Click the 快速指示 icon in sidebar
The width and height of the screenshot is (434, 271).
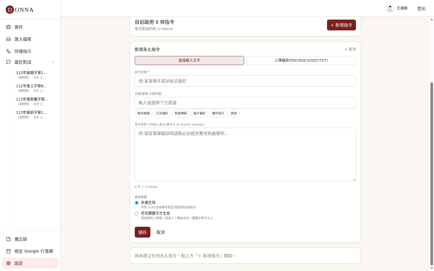coord(8,51)
